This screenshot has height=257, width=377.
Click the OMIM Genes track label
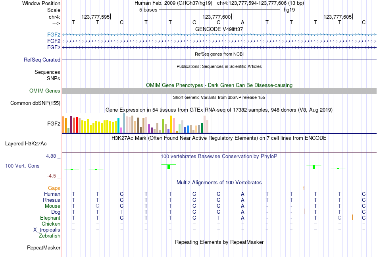coord(45,91)
